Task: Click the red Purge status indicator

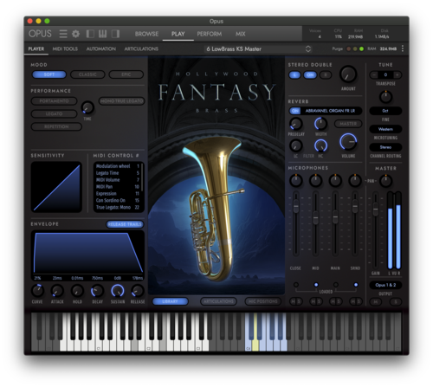Action: click(349, 48)
